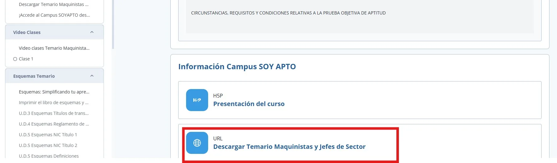
Task: Select U.D.5 Esquemas NIC Título 1
Action: pyautogui.click(x=48, y=135)
